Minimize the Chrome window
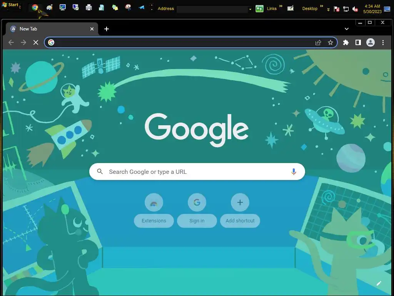 (x=360, y=23)
